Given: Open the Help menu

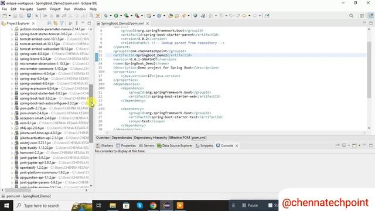Looking at the screenshot, I should (93, 9).
